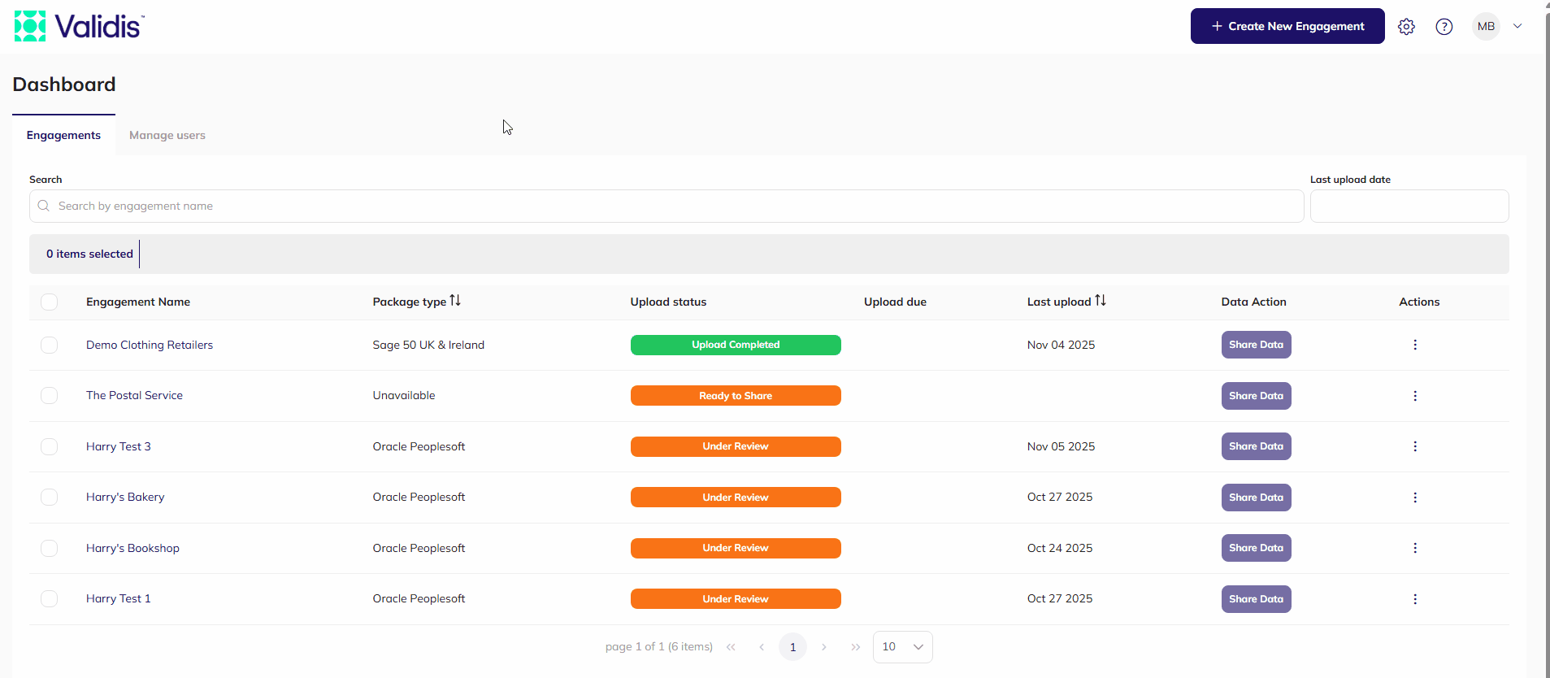Sort by Package type arrows
This screenshot has height=678, width=1550.
click(455, 301)
